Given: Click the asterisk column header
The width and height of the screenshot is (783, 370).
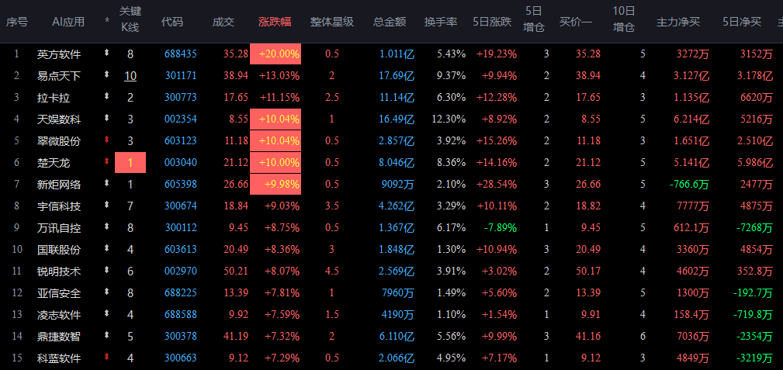Looking at the screenshot, I should 107,22.
